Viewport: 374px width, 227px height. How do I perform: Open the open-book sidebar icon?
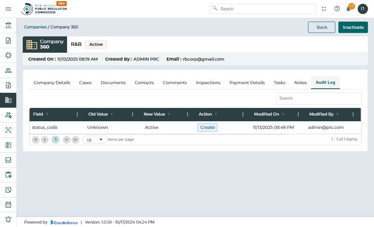click(x=8, y=145)
